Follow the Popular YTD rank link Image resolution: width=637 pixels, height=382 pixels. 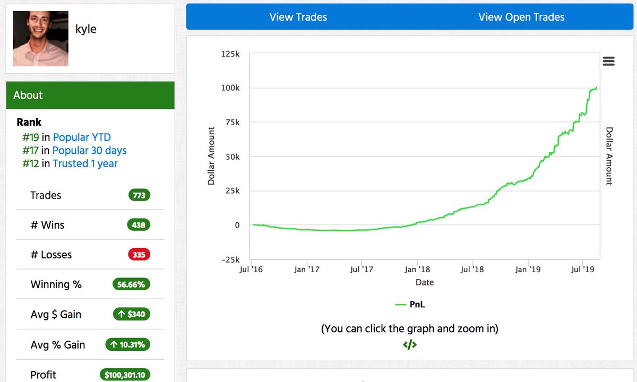point(82,137)
